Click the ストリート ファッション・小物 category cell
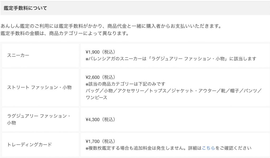270x158 pixels. coord(40,87)
